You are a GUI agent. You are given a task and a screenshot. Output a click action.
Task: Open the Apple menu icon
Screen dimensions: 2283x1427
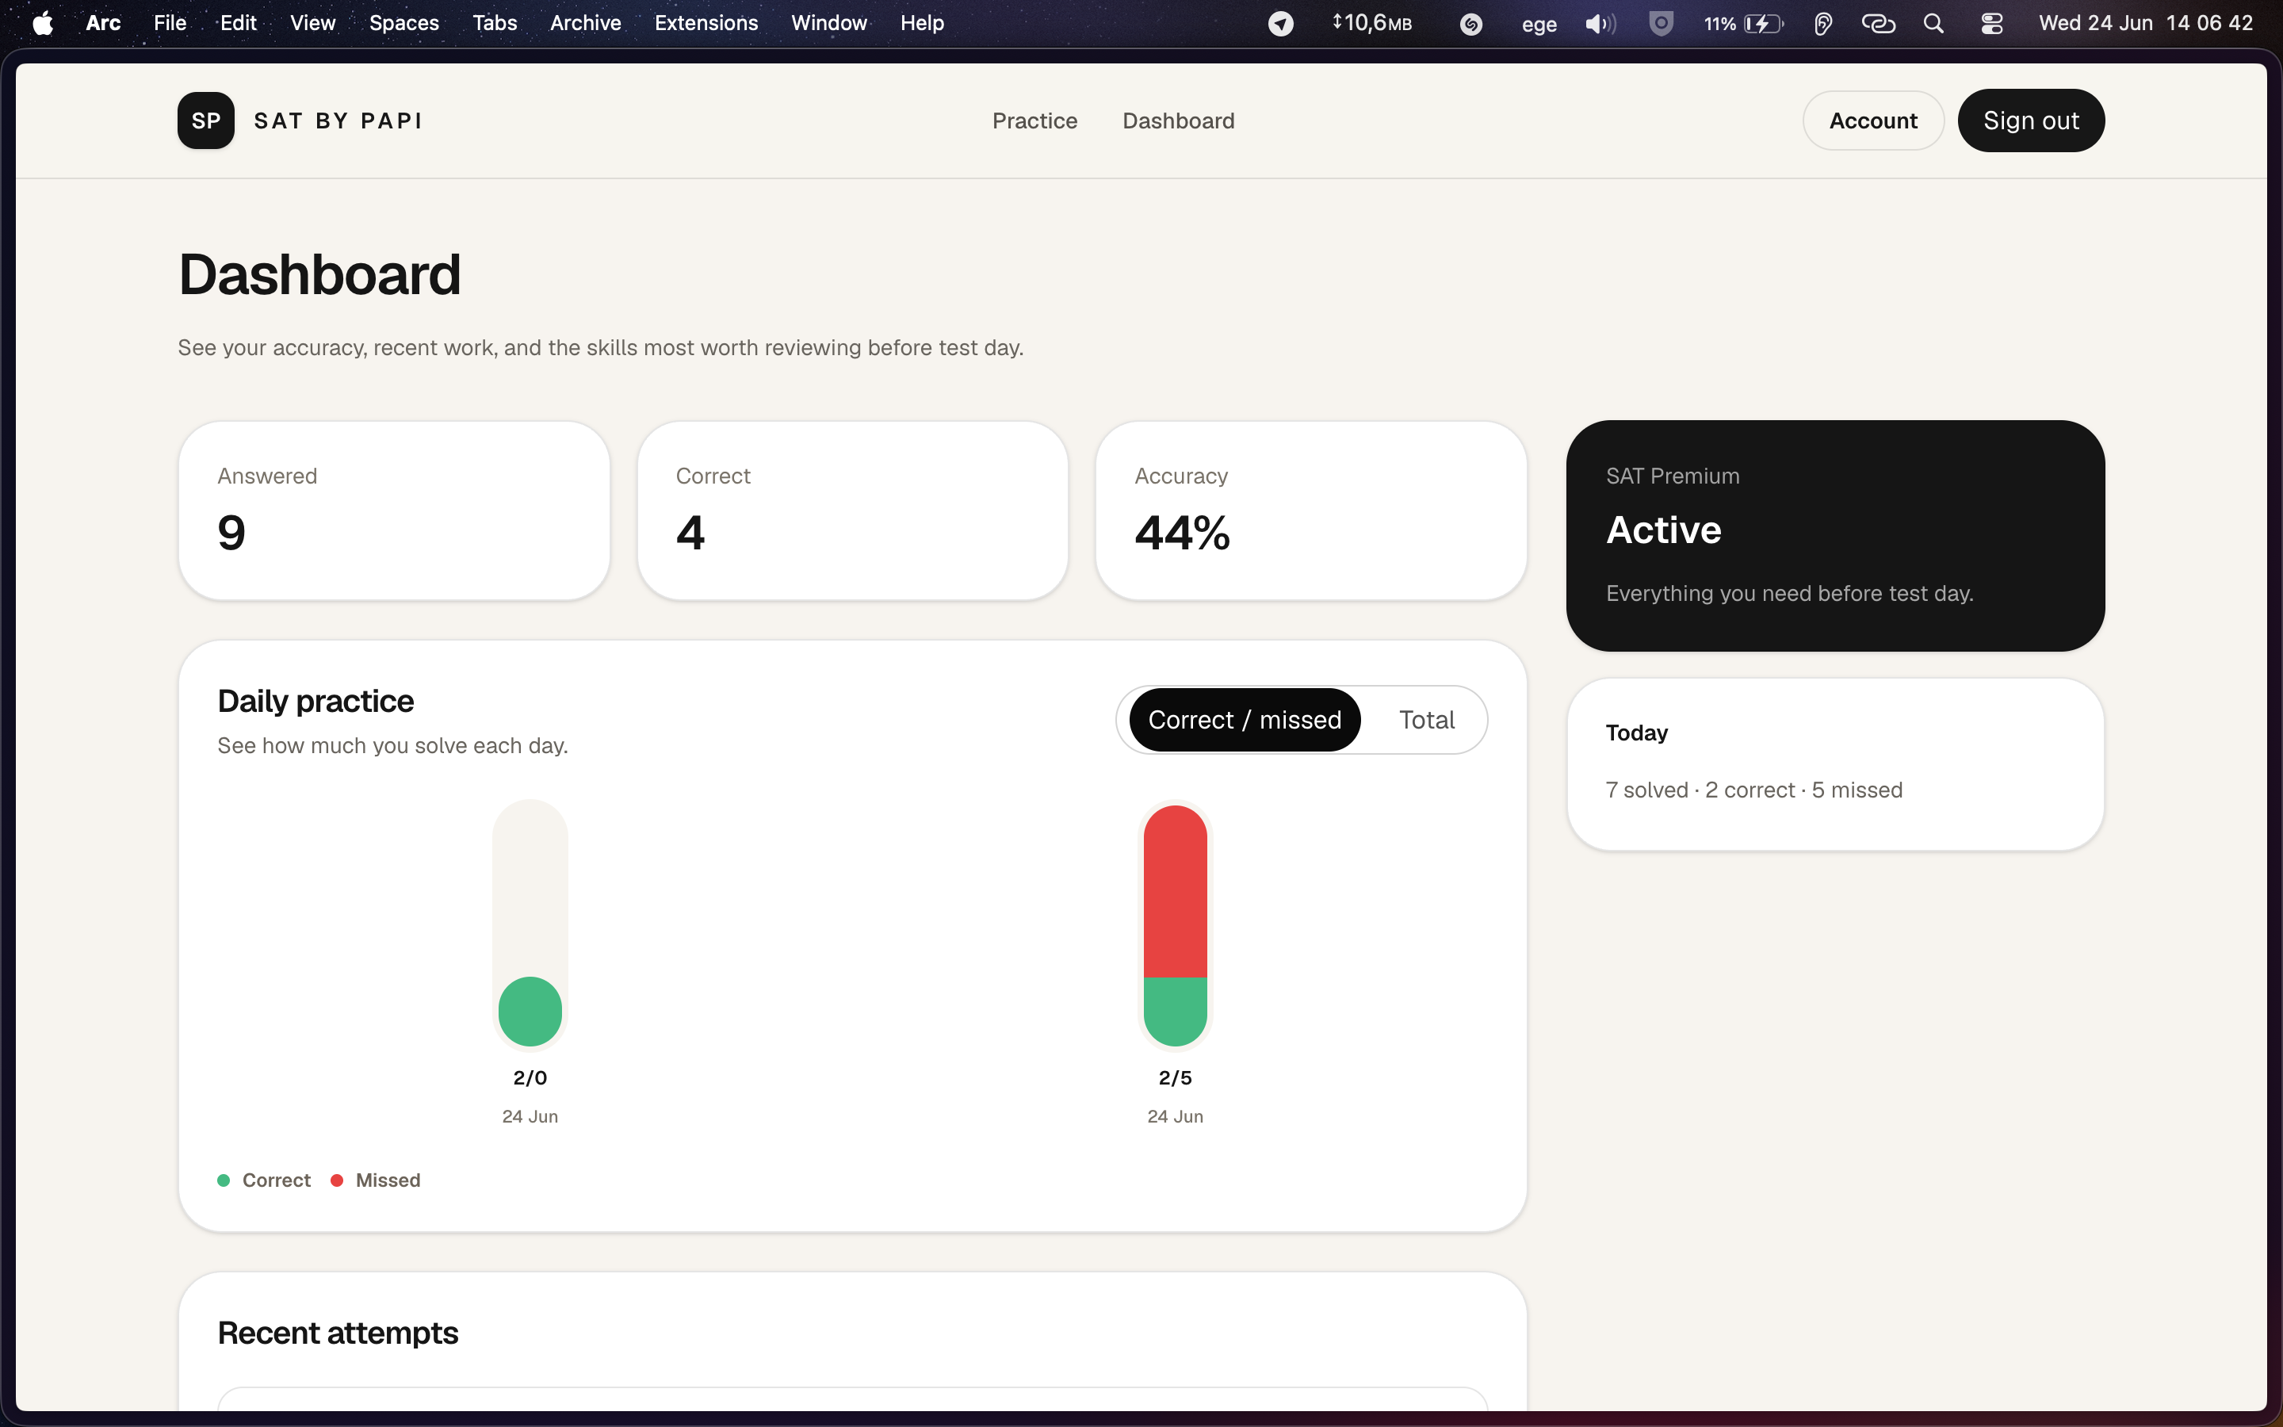(x=43, y=24)
